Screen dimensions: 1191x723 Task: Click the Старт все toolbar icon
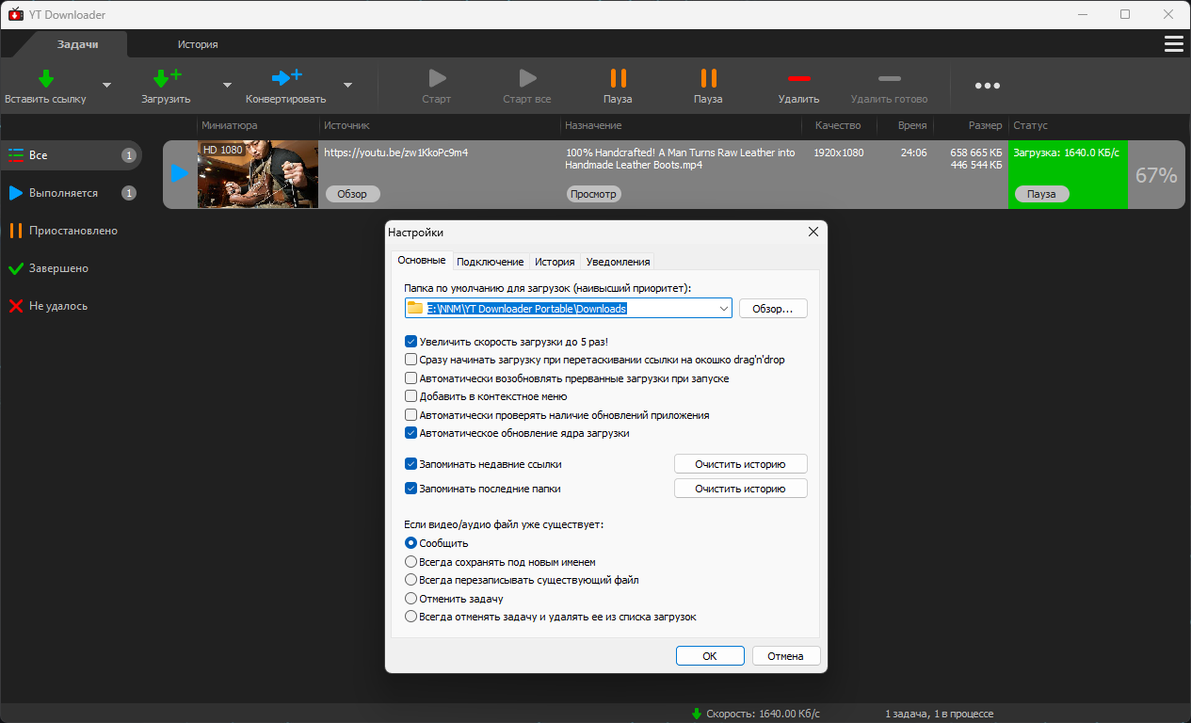pyautogui.click(x=527, y=78)
